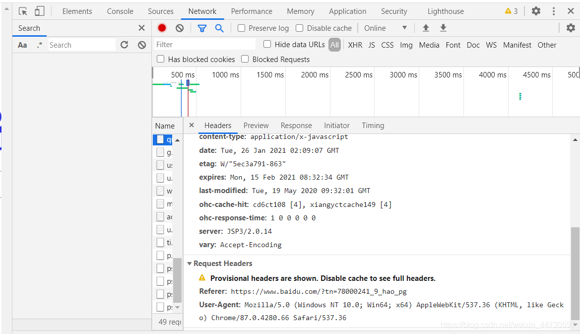Open the Security tab
Screen dimensions: 580x334
coord(394,11)
